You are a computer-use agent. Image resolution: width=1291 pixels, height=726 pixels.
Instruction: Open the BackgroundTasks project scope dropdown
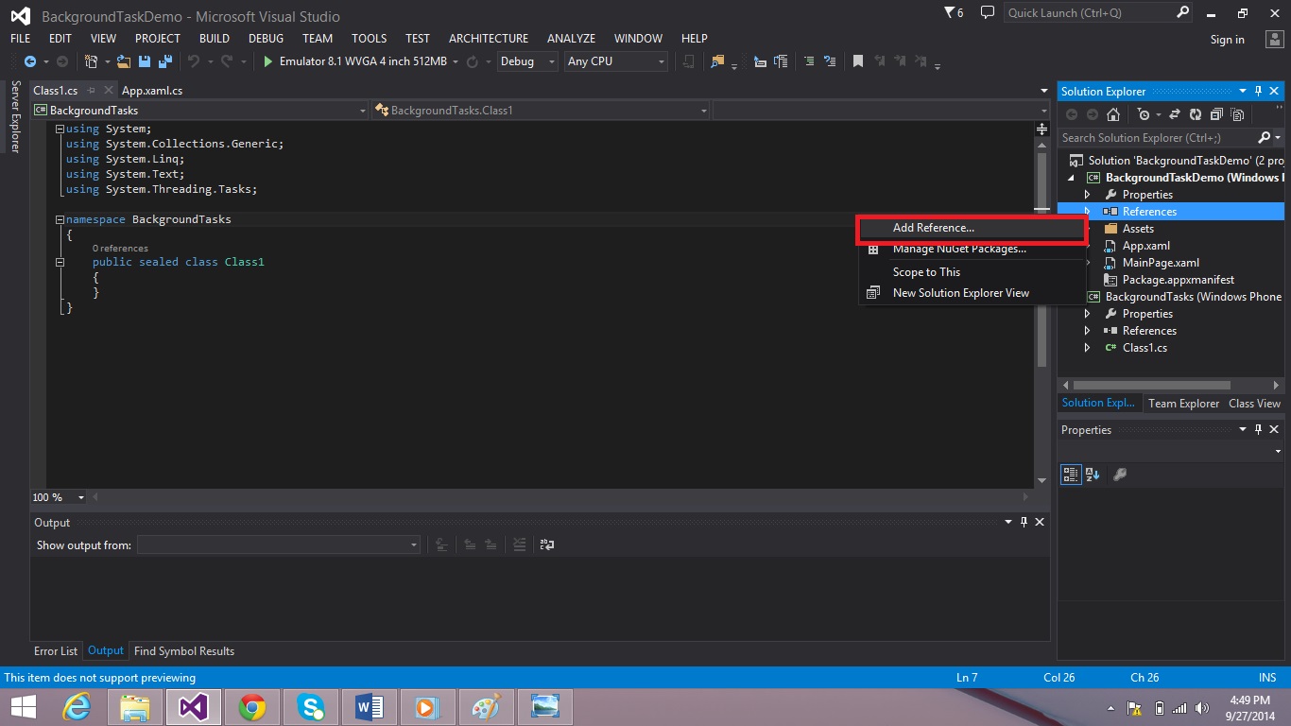[x=199, y=111]
